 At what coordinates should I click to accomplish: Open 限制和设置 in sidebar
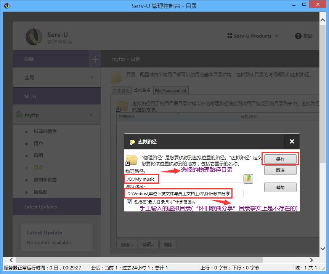click(45, 180)
